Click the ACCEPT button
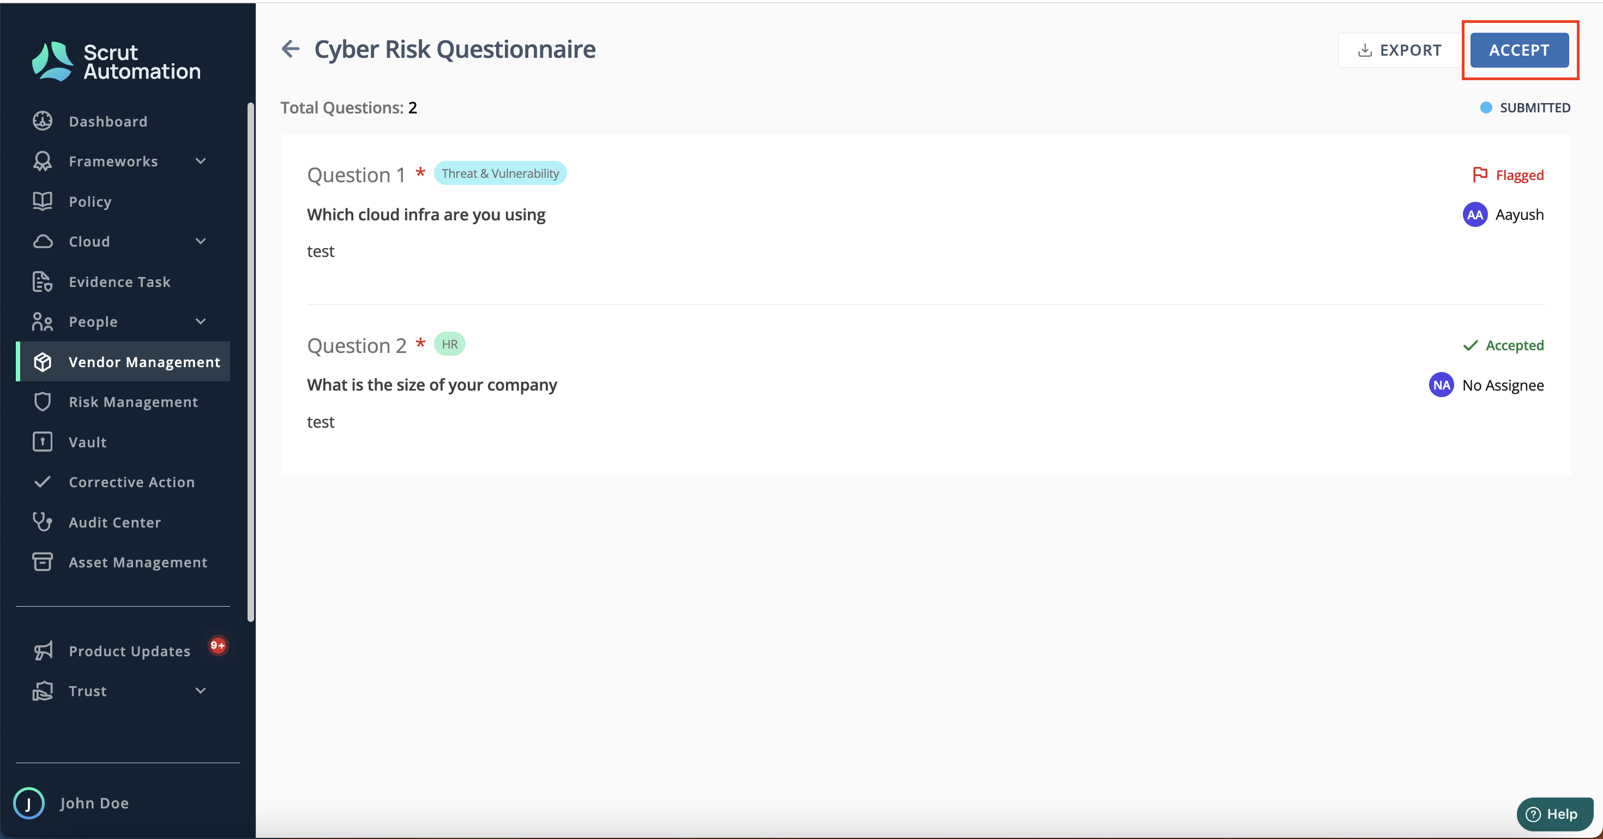 1519,50
